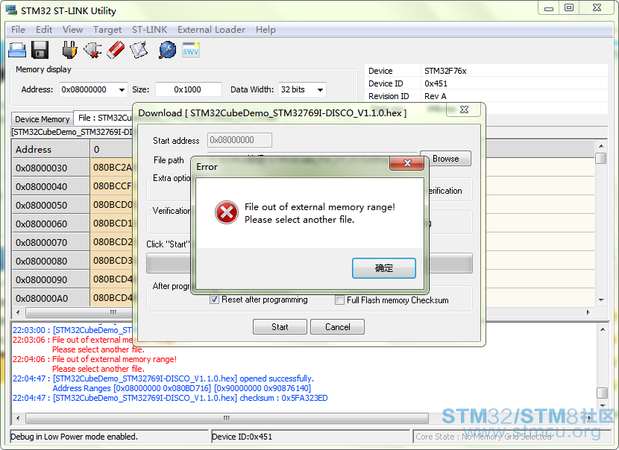Open the ST-LINK firmware update globe icon

click(x=167, y=50)
